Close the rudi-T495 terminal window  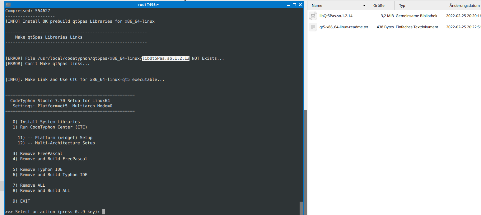[300, 5]
